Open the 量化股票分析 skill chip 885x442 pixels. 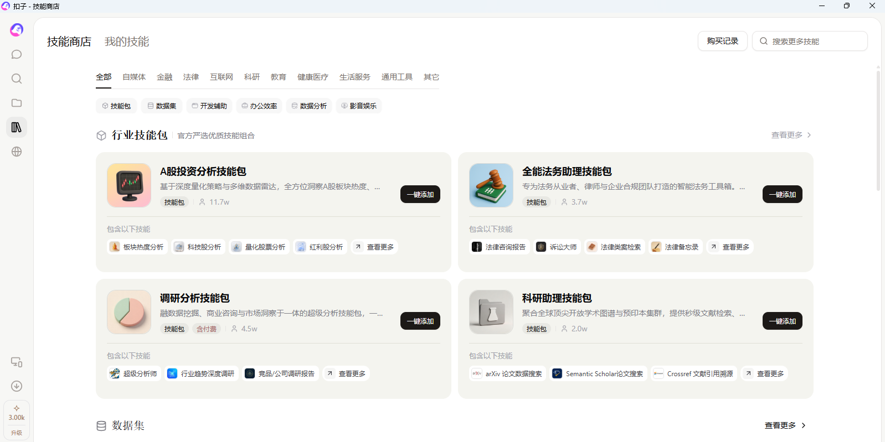[259, 247]
